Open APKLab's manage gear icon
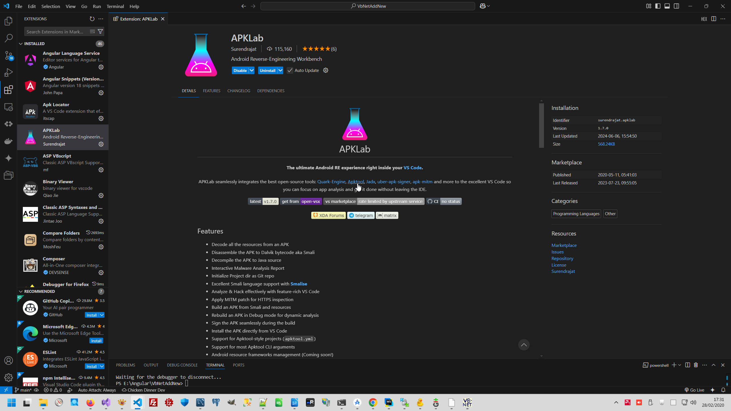Viewport: 731px width, 411px height. pyautogui.click(x=326, y=70)
